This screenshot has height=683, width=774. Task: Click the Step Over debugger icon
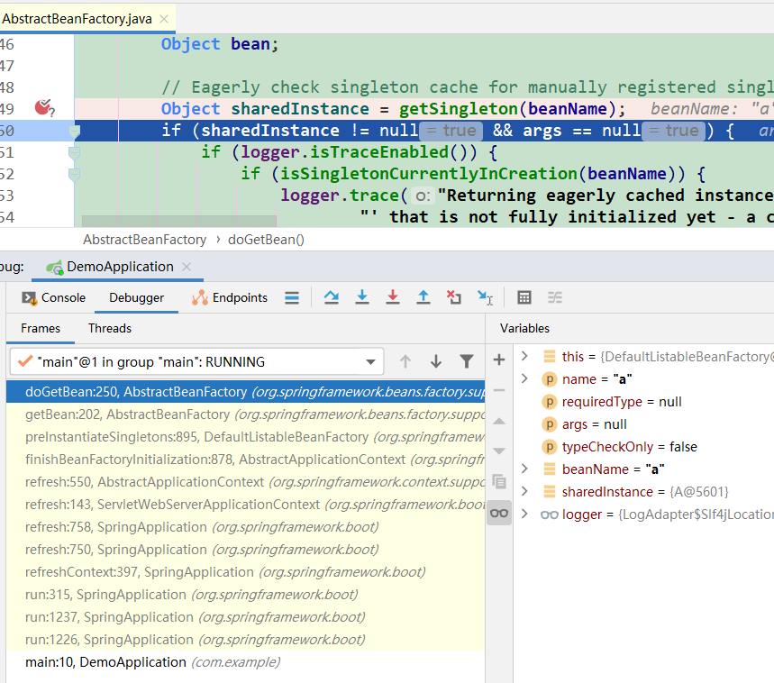tap(332, 297)
